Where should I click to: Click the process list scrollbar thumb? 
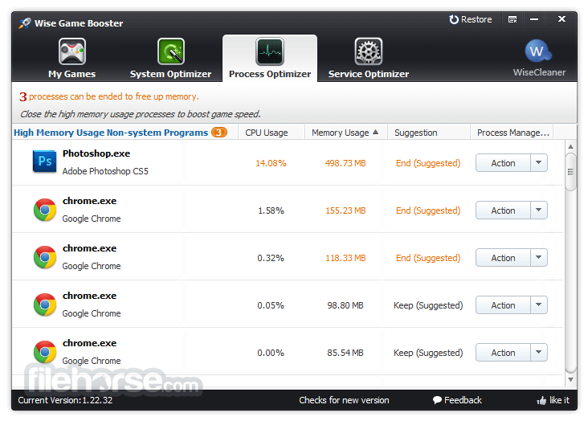tap(570, 172)
